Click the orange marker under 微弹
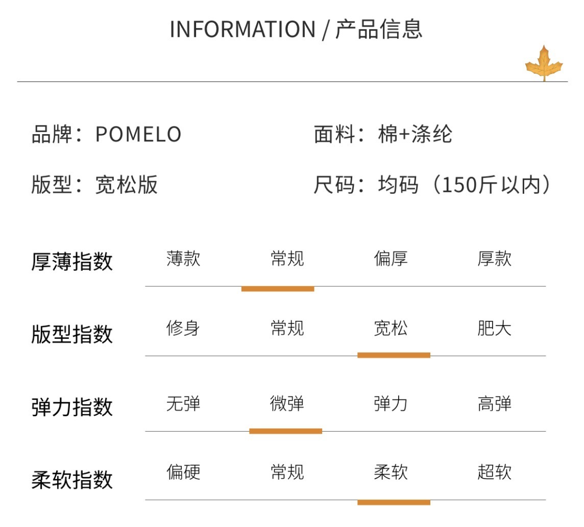584x527 pixels. (x=286, y=431)
